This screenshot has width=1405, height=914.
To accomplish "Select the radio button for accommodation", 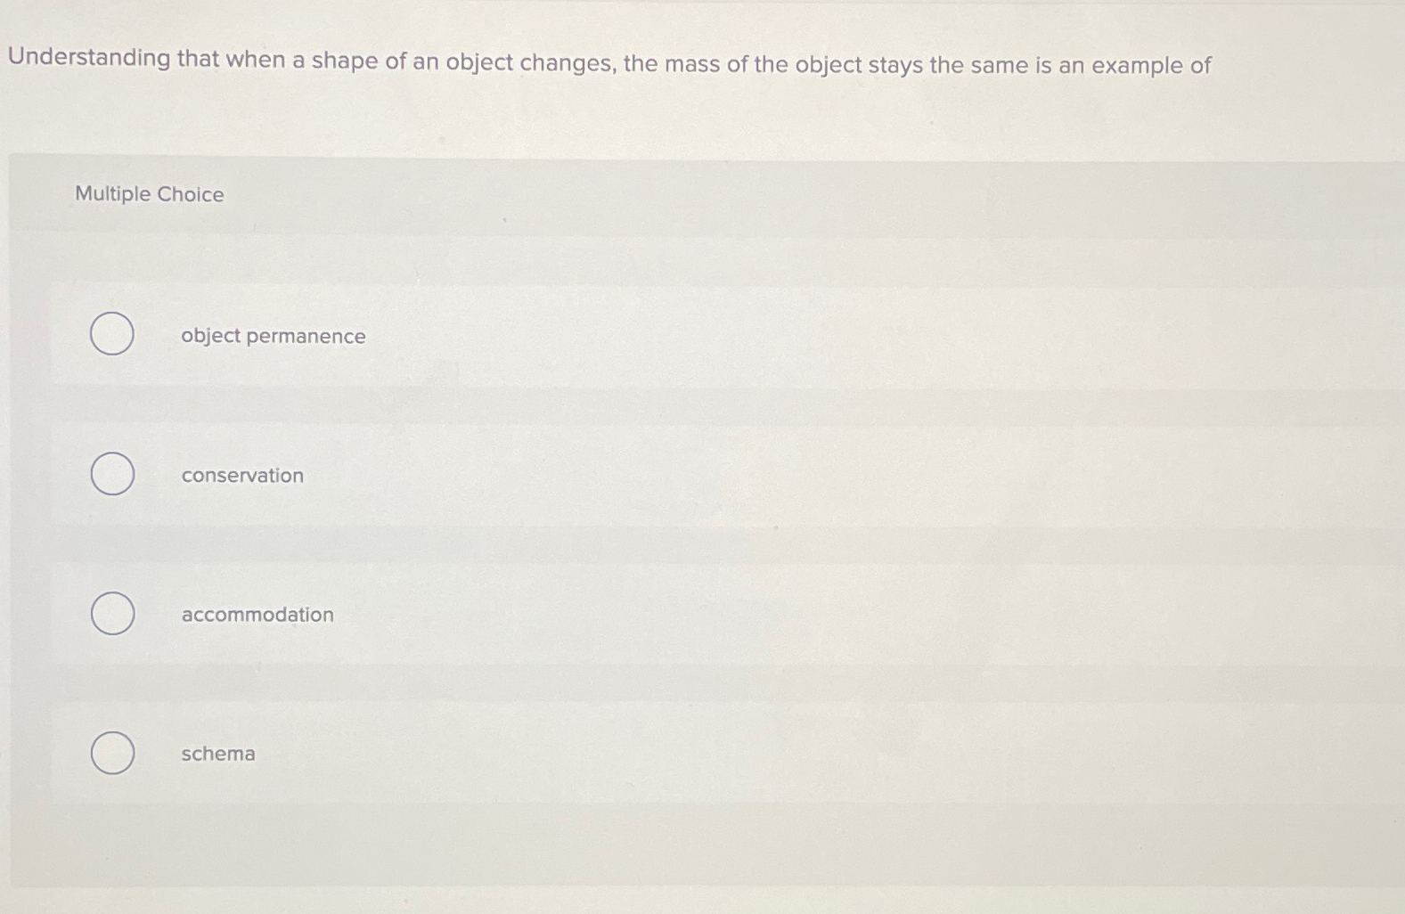I will point(111,613).
